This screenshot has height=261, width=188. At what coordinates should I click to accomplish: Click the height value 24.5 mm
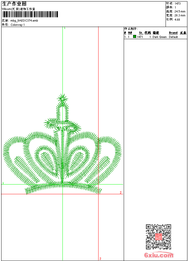(x=180, y=12)
